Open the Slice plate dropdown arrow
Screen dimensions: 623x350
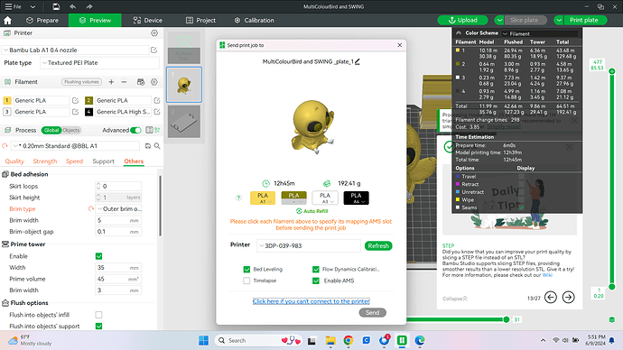point(499,20)
